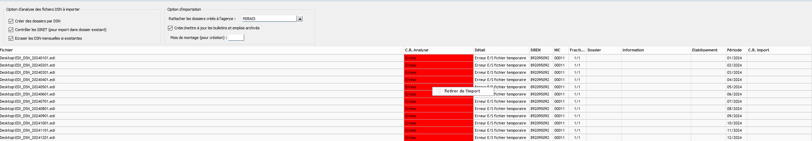Screen dimensions: 812x141
Task: Sort by the NIC column header
Action: (561, 50)
